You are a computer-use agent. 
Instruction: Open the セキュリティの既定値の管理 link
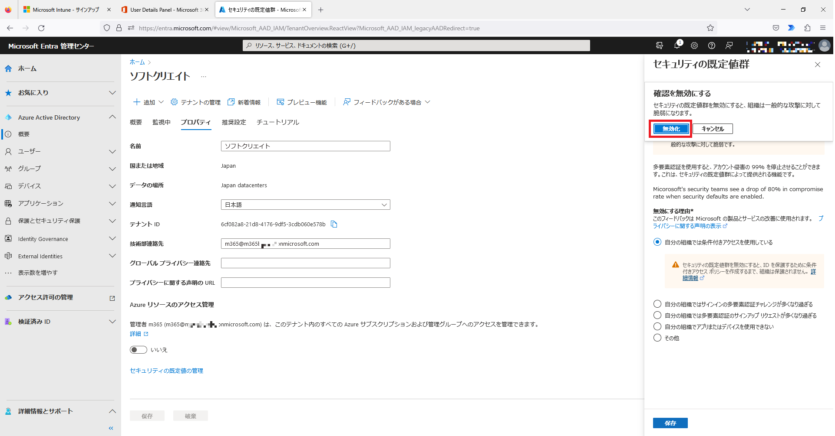(x=167, y=371)
